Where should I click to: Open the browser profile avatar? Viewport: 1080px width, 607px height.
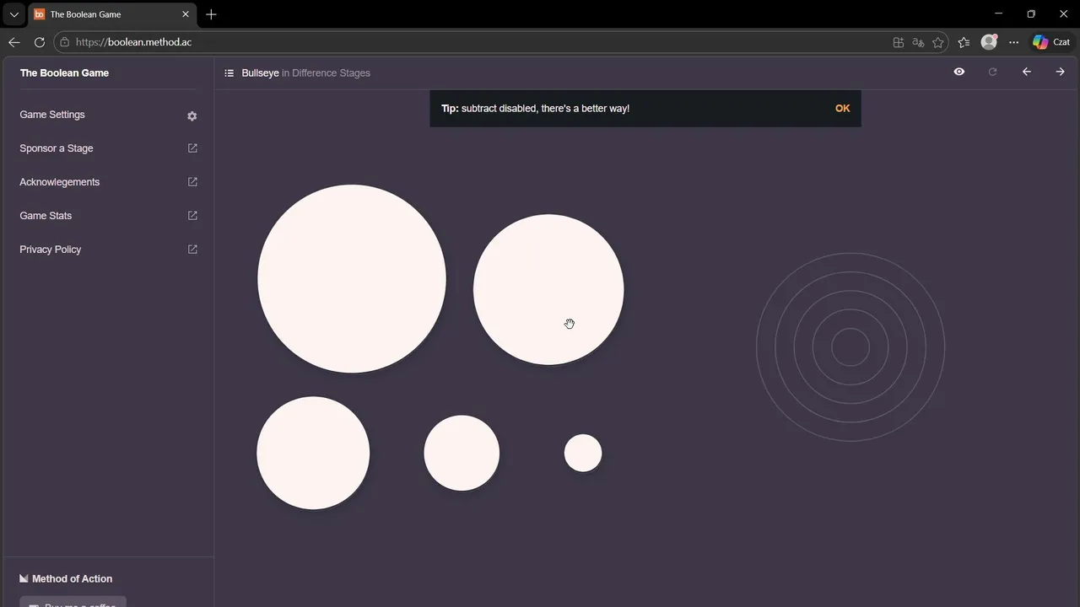pyautogui.click(x=989, y=42)
